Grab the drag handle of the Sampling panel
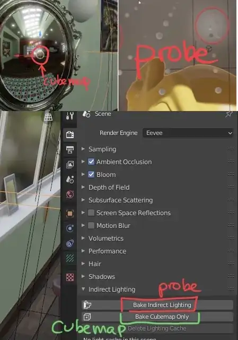Screen dimensions: 238x340 click(231, 149)
